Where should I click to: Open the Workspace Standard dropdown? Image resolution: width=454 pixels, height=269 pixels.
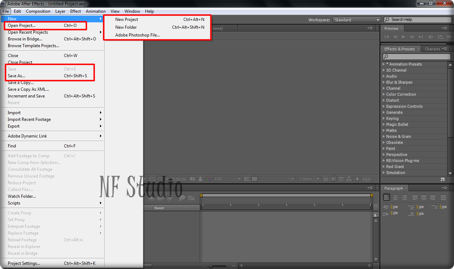coord(356,20)
